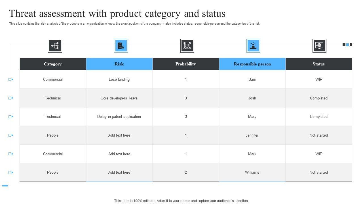Click the arrow marker beside the Jennifer row
This screenshot has width=363, height=204.
[x=11, y=135]
